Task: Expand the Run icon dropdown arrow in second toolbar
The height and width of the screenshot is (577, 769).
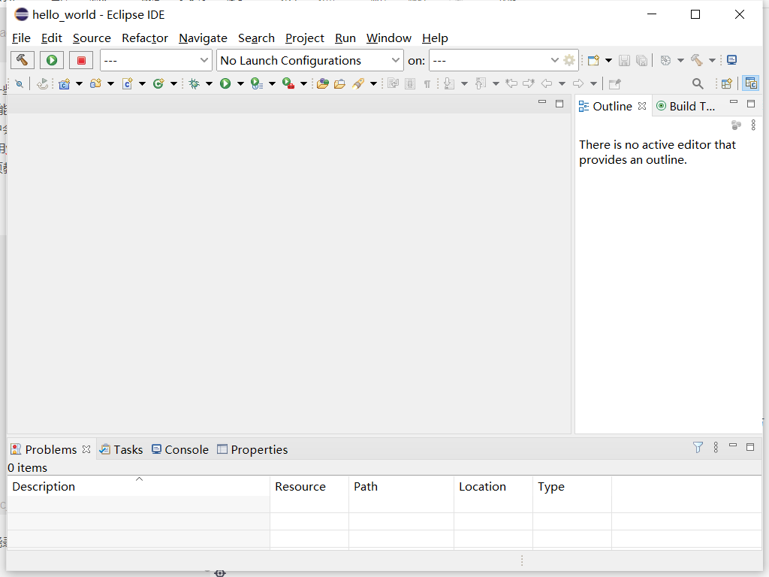Action: 240,84
